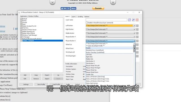Choose Middle Click from the list
Screen dimensions: 181x102
[109, 59]
